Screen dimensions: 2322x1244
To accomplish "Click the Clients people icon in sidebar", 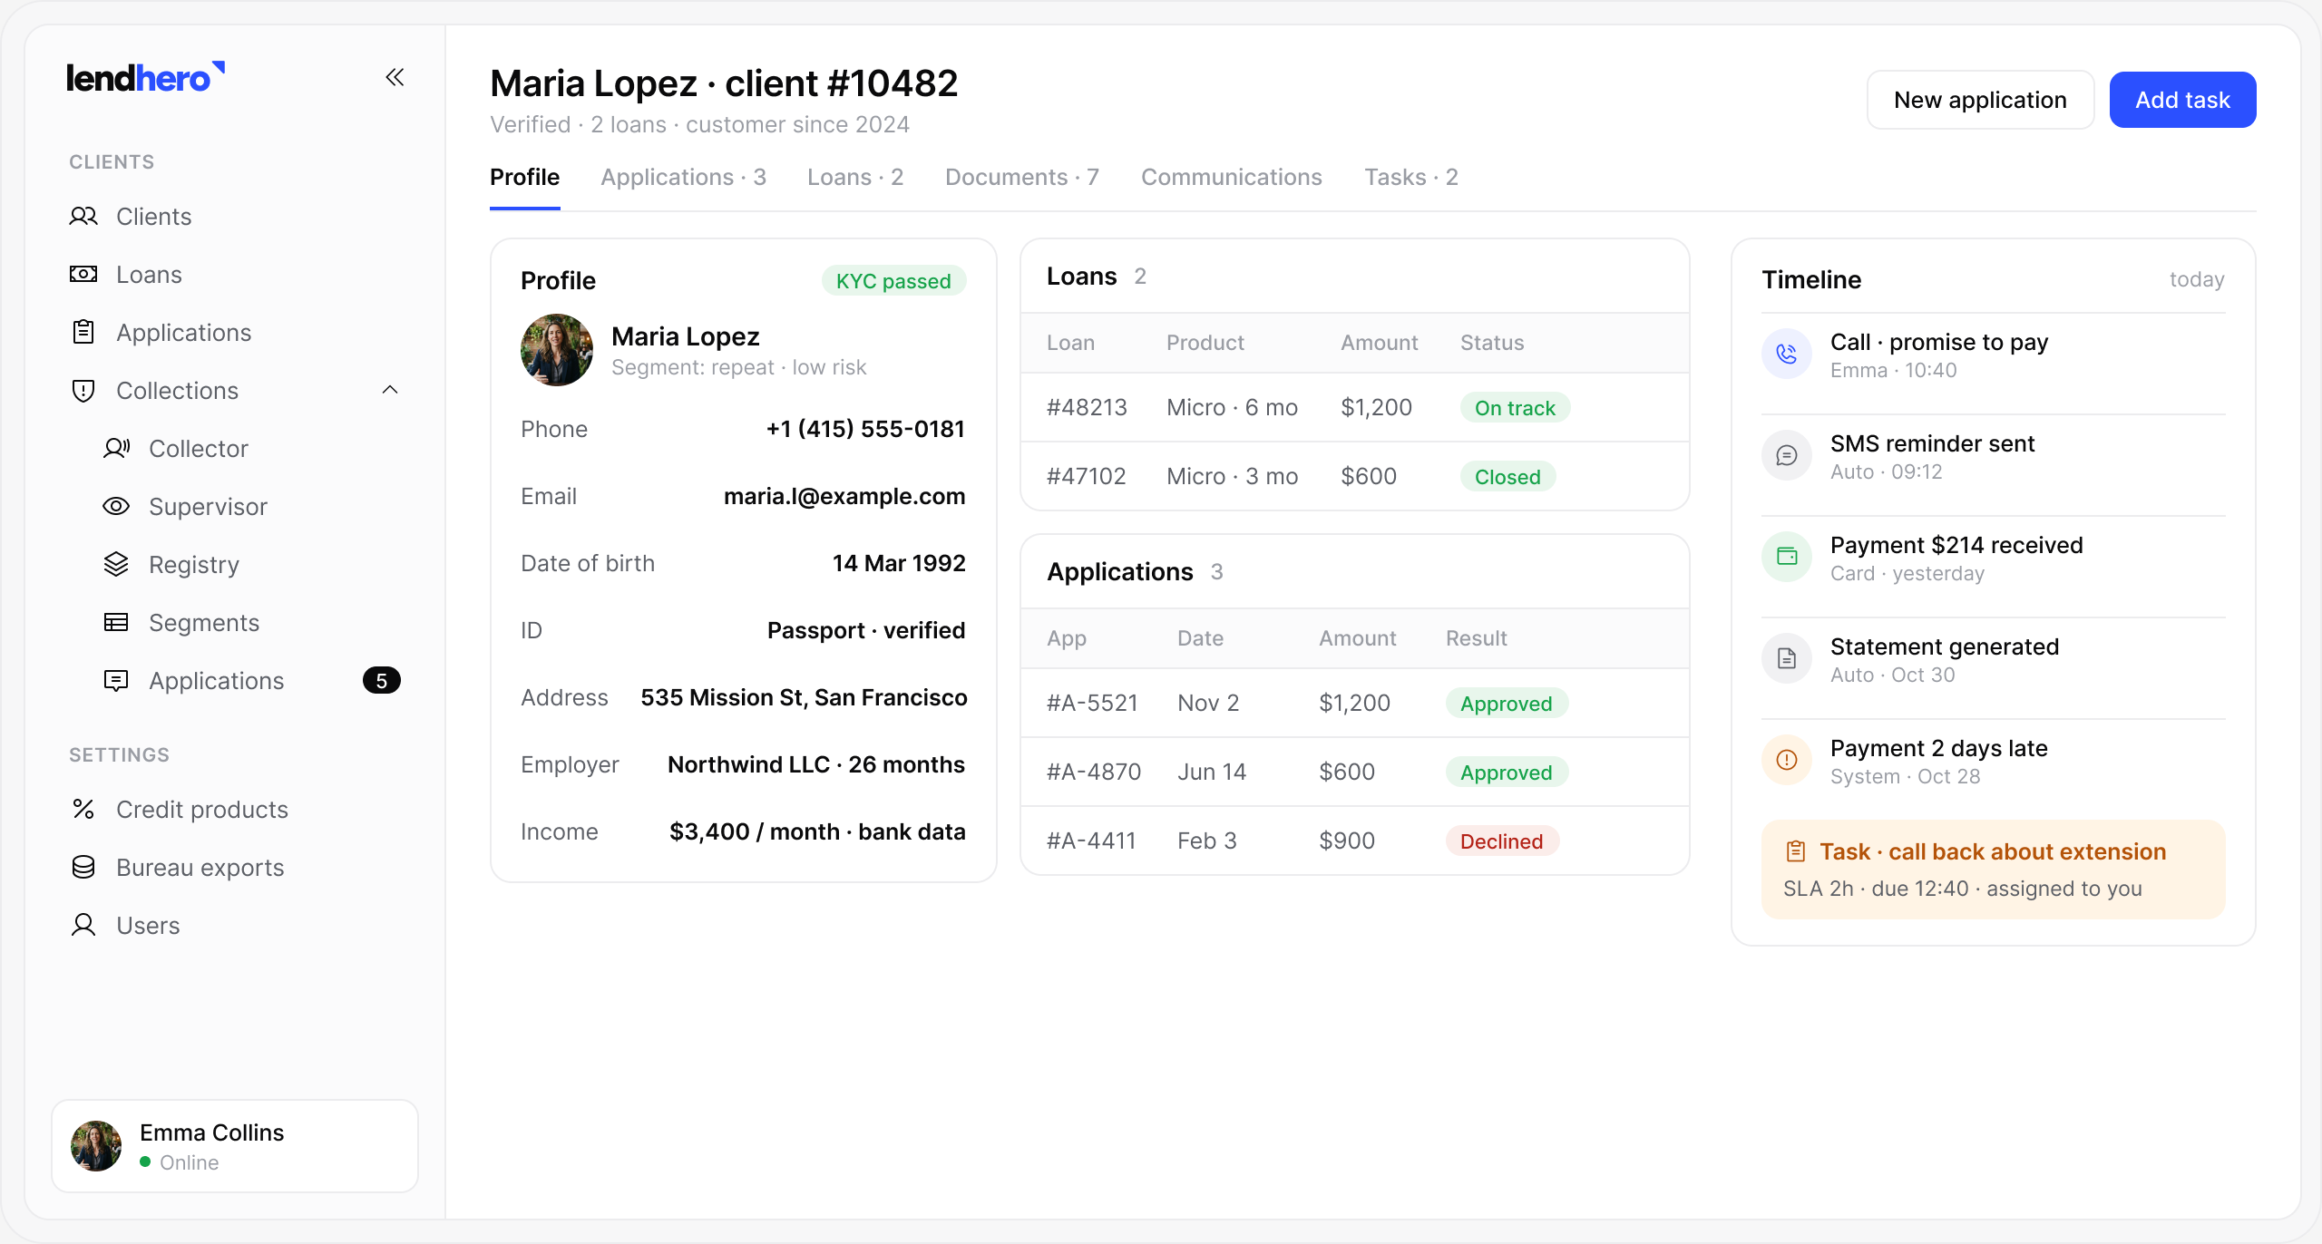I will [x=83, y=217].
